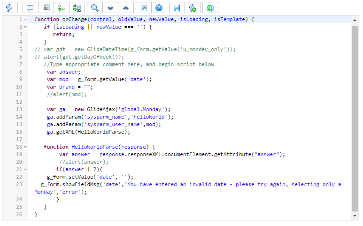Click the '//alert(mod);' comment
The width and height of the screenshot is (363, 226).
click(67, 95)
